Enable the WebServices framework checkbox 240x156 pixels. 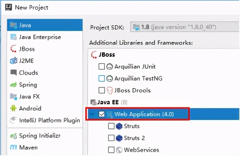pyautogui.click(x=111, y=149)
